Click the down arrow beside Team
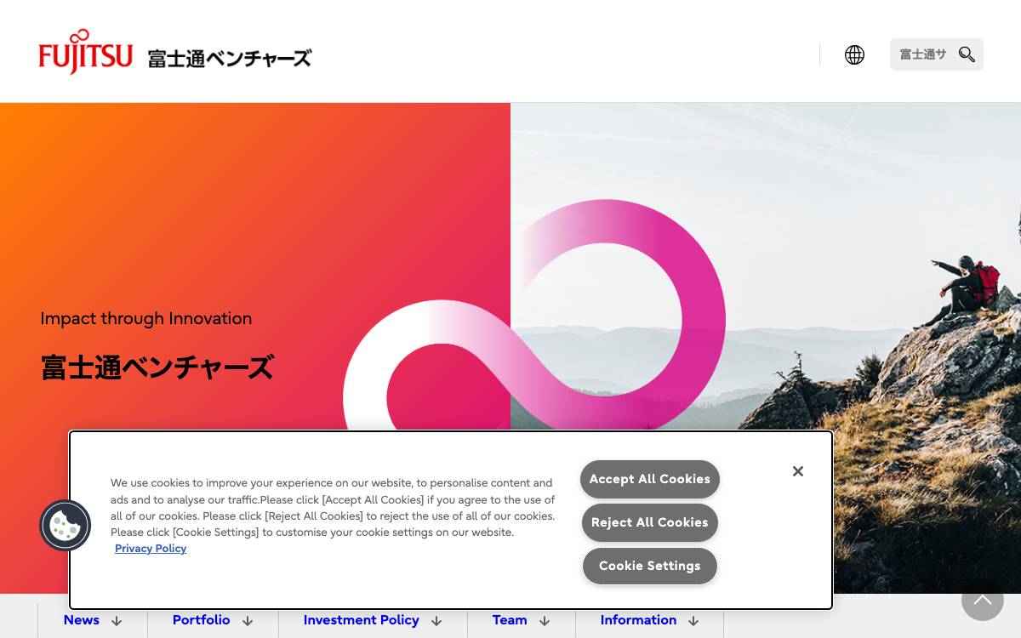 pyautogui.click(x=545, y=621)
